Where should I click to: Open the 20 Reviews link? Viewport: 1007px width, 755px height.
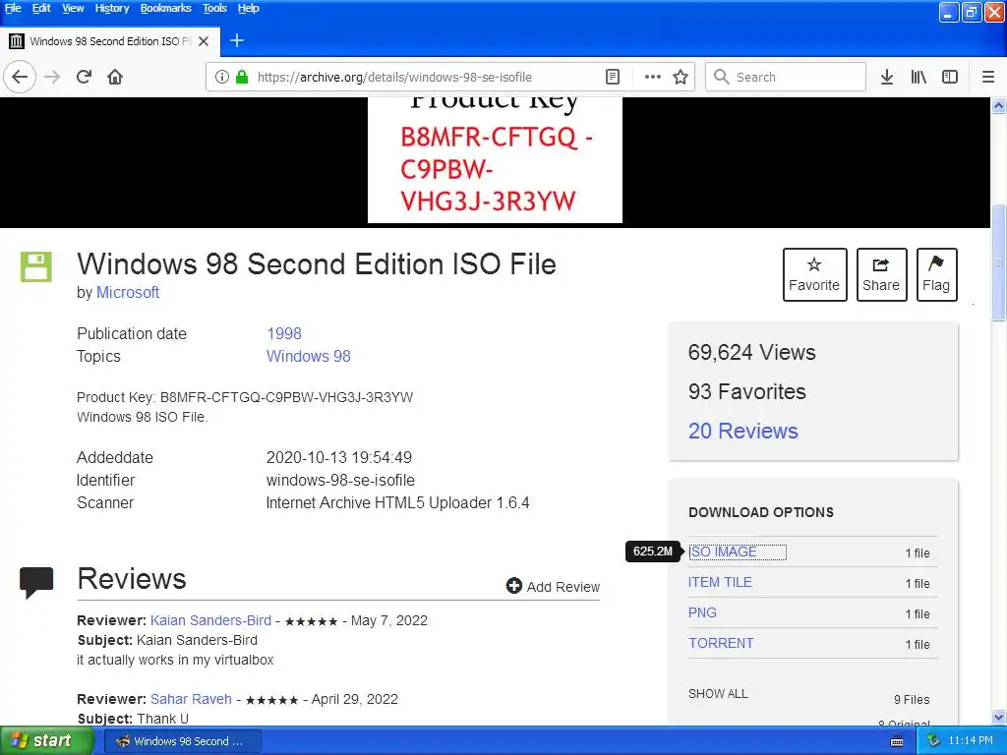point(743,431)
